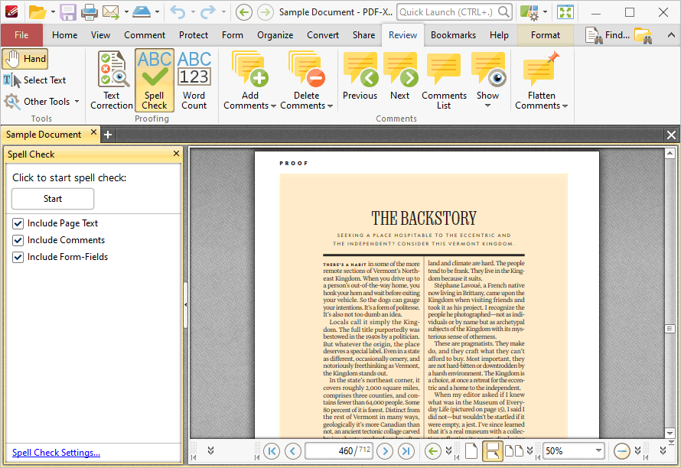The image size is (681, 468).
Task: Open the Comments List
Action: (x=444, y=80)
